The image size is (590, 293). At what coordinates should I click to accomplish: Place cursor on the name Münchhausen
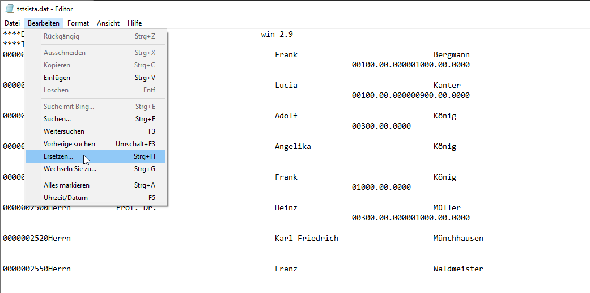click(458, 239)
